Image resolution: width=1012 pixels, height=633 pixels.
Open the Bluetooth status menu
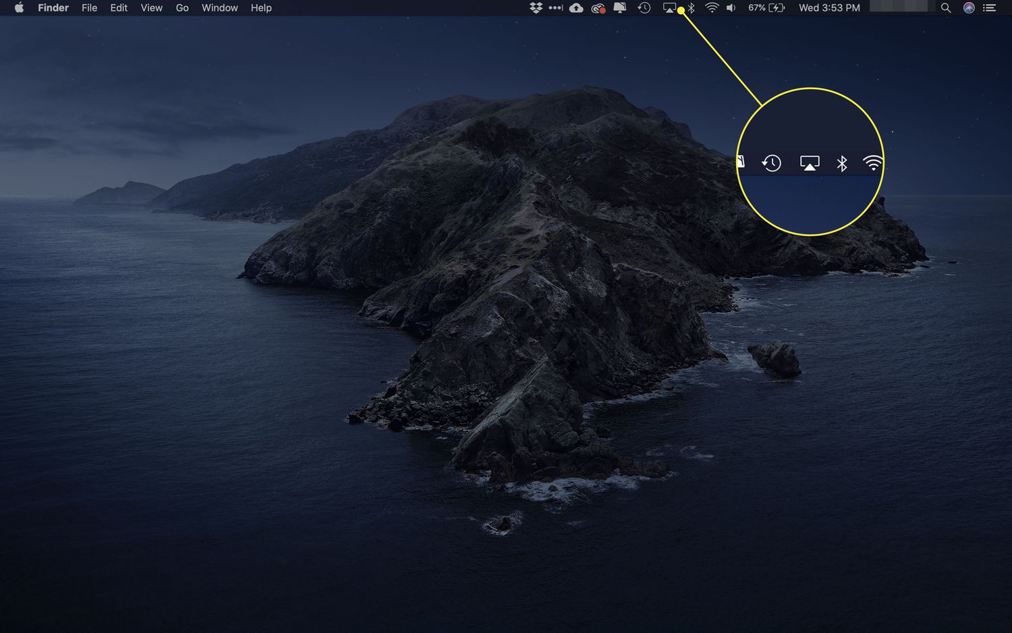tap(692, 8)
